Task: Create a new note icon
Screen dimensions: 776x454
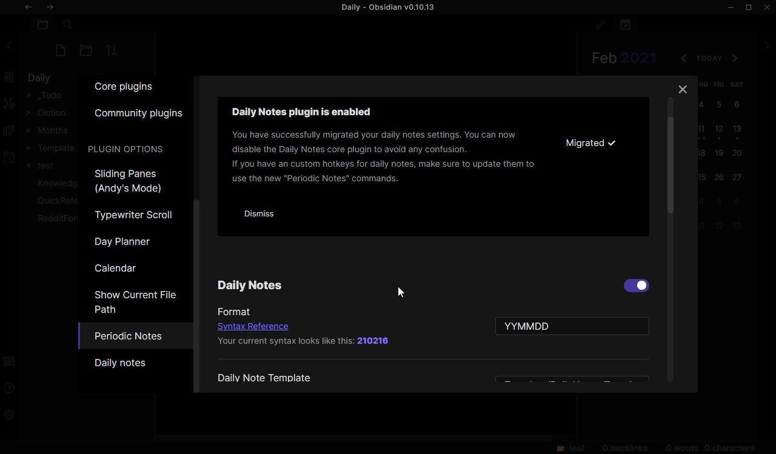Action: coord(61,51)
